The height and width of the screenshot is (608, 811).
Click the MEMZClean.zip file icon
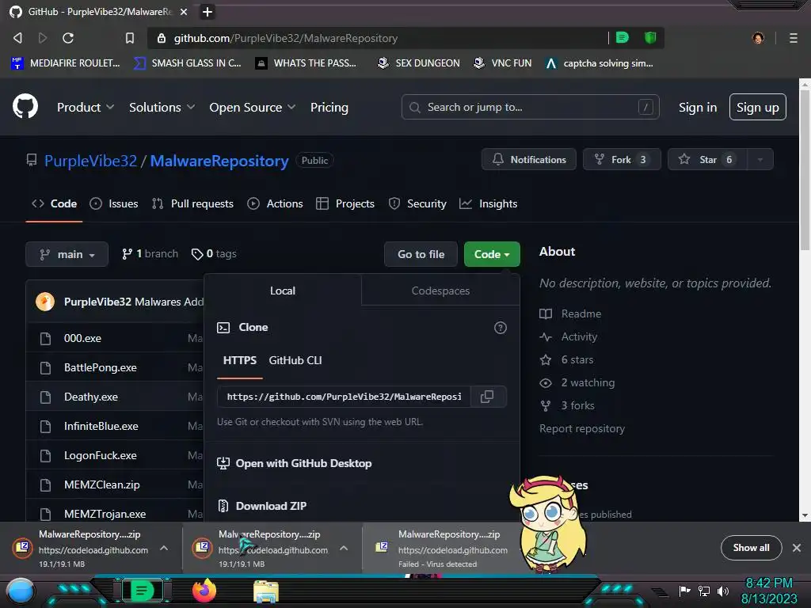pyautogui.click(x=45, y=485)
